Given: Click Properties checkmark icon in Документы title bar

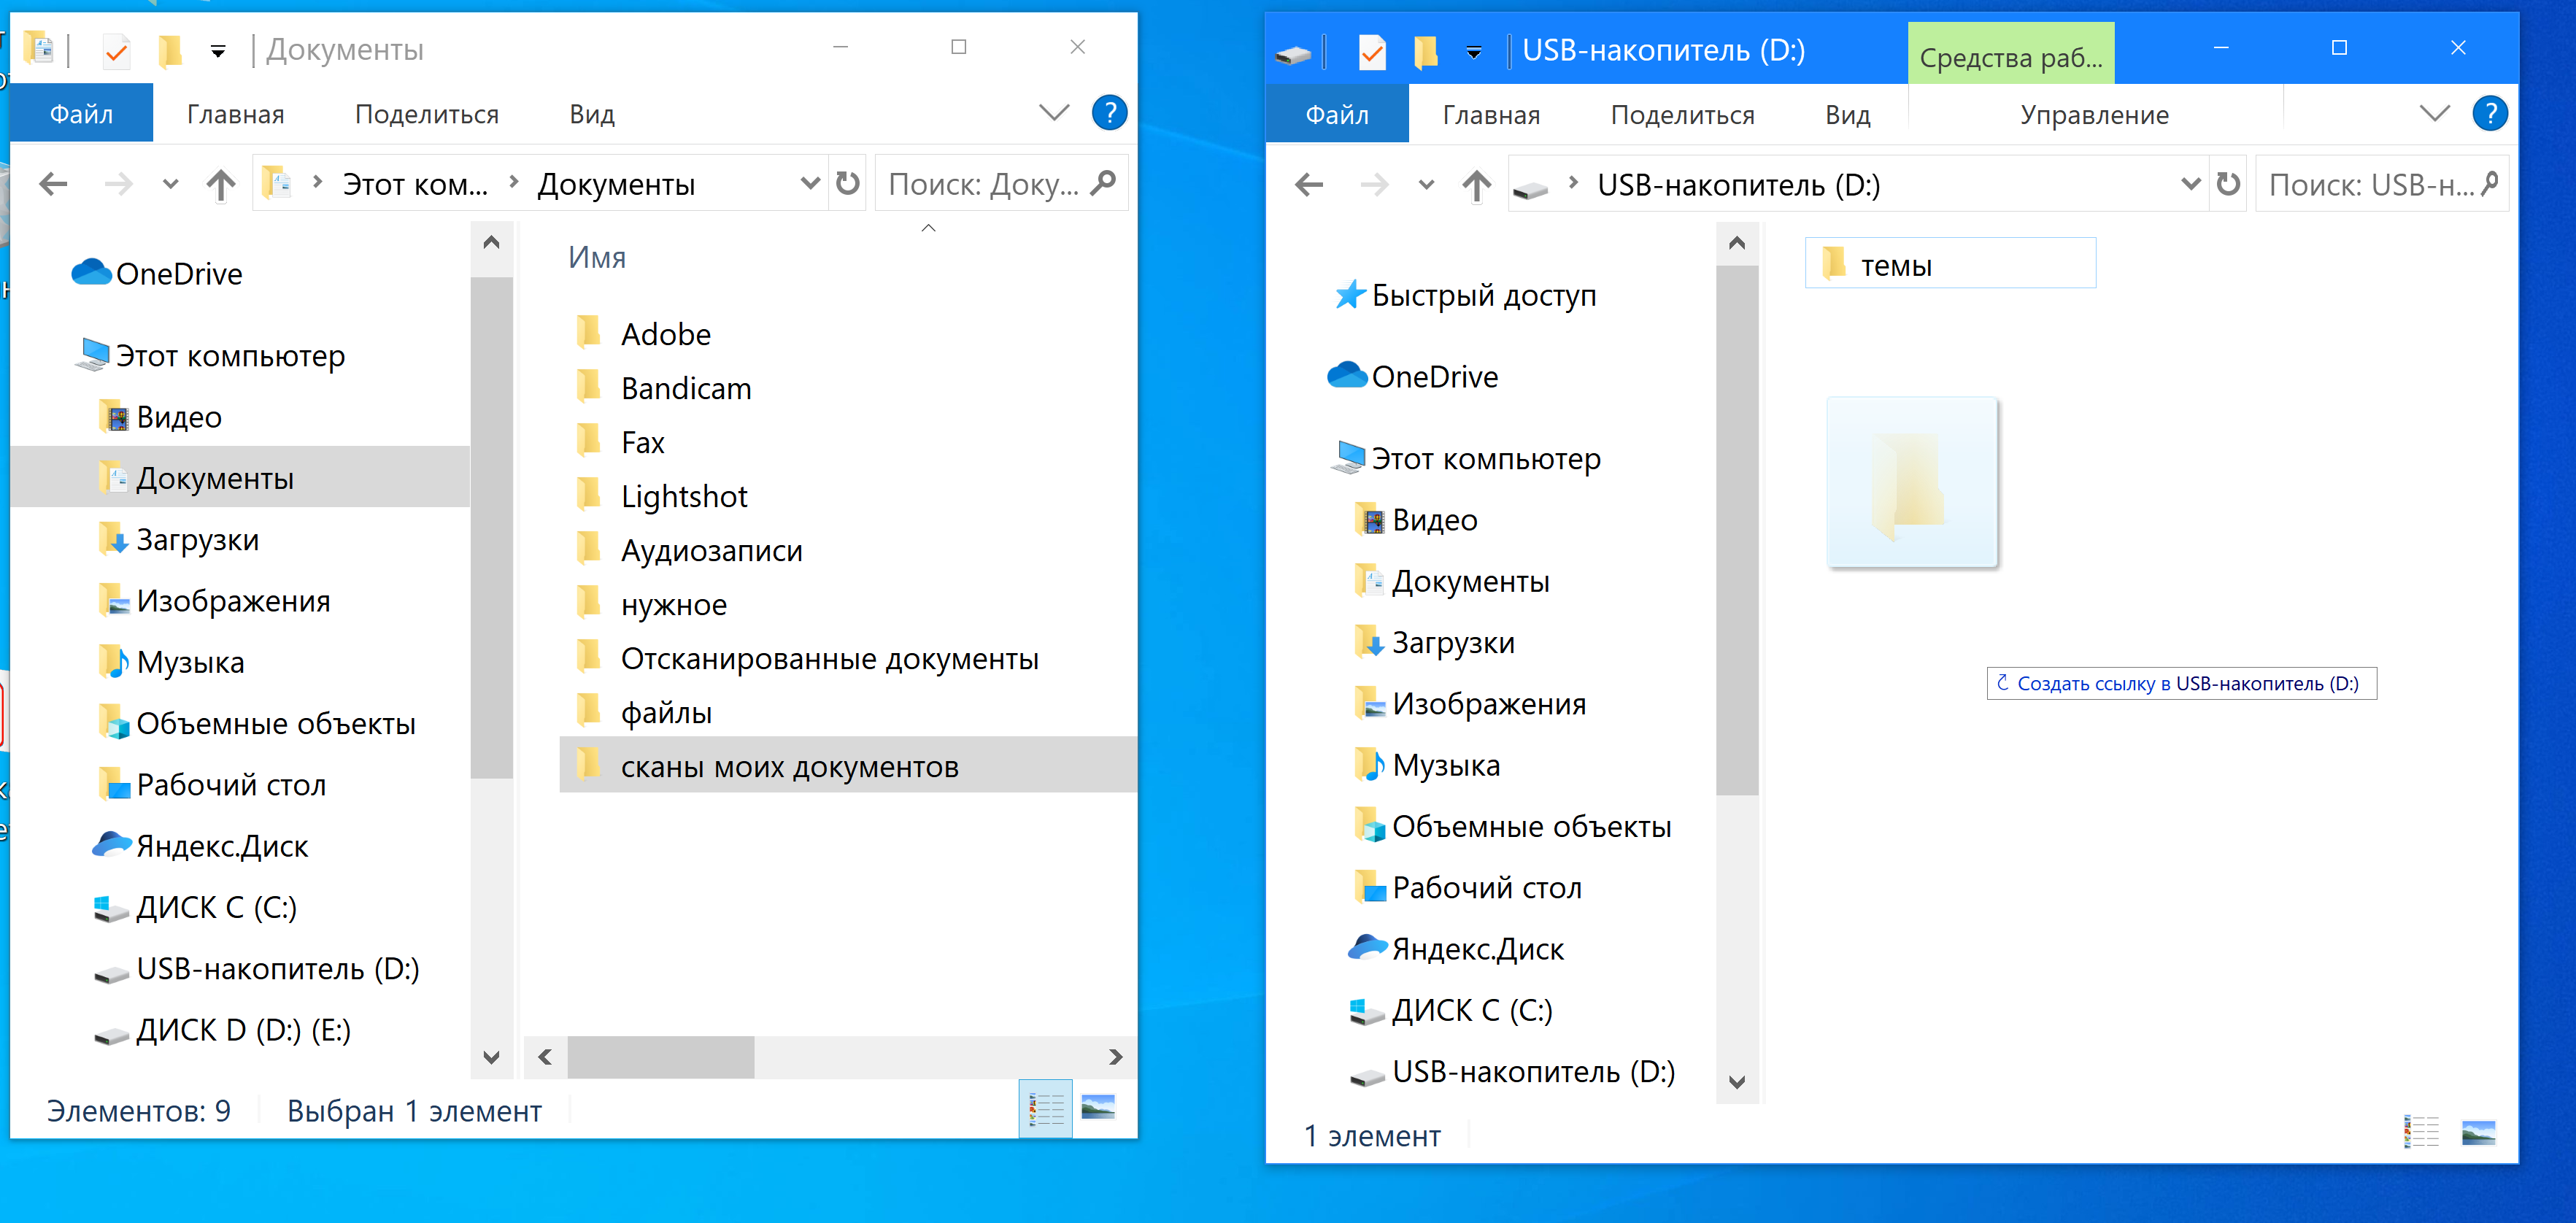Looking at the screenshot, I should point(116,50).
